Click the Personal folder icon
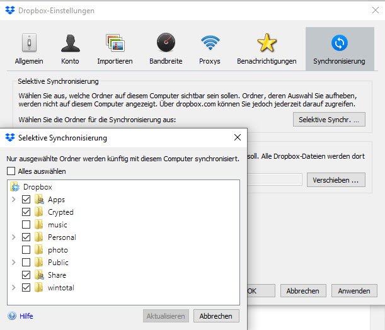 click(39, 237)
